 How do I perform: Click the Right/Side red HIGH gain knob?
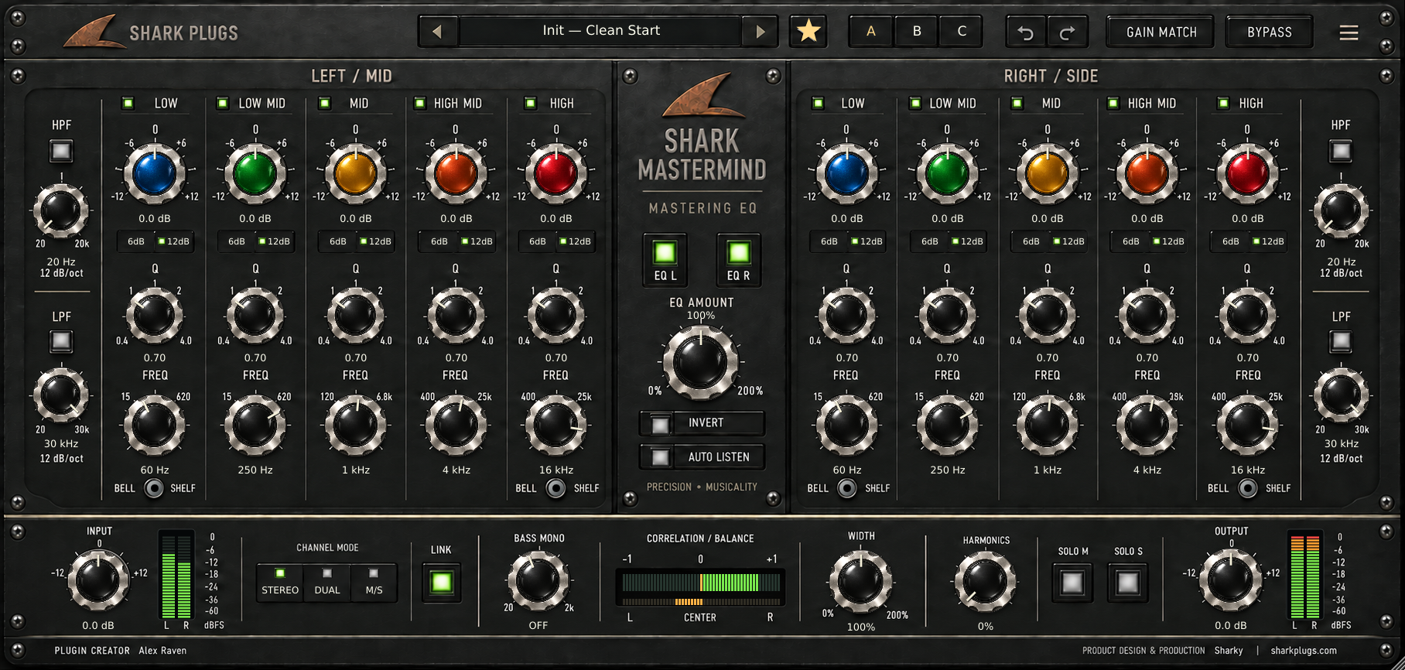click(1247, 173)
